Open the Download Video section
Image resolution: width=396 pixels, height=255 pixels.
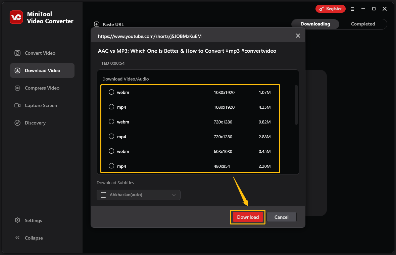42,70
